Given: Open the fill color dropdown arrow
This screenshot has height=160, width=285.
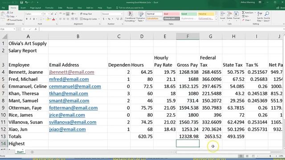Looking at the screenshot, I should (x=50, y=19).
